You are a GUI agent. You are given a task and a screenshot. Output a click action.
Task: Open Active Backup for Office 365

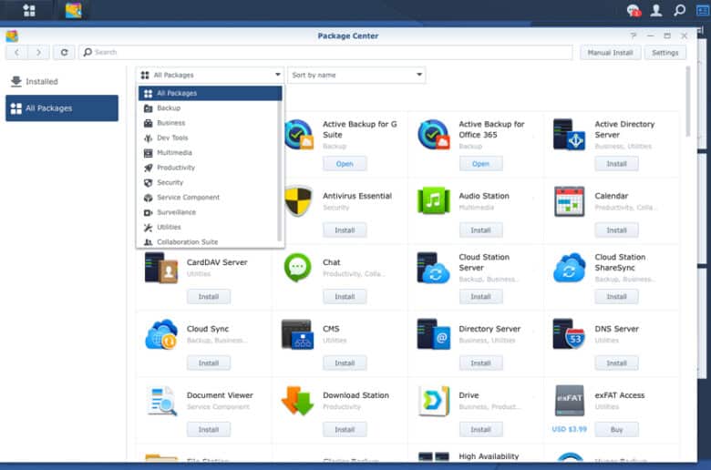coord(480,164)
